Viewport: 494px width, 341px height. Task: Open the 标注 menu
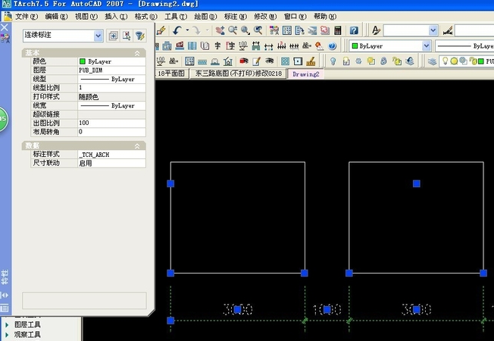[x=236, y=17]
